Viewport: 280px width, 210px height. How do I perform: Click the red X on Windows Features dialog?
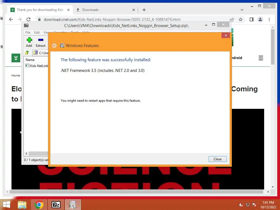226,35
